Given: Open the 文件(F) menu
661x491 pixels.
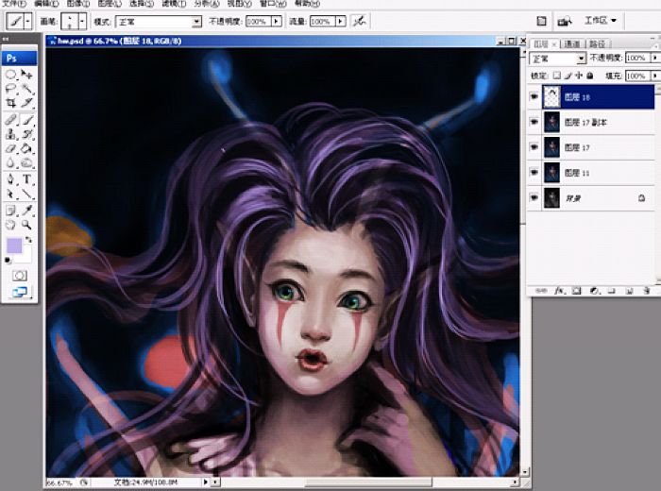Looking at the screenshot, I should click(15, 4).
